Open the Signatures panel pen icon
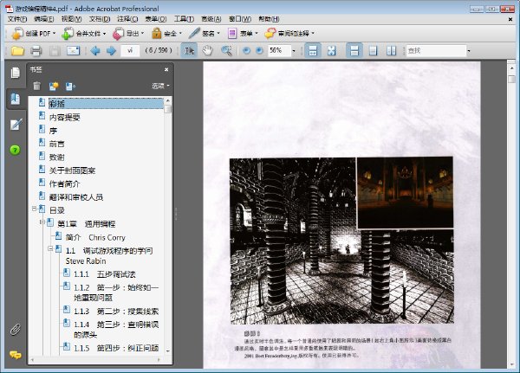 [16, 125]
